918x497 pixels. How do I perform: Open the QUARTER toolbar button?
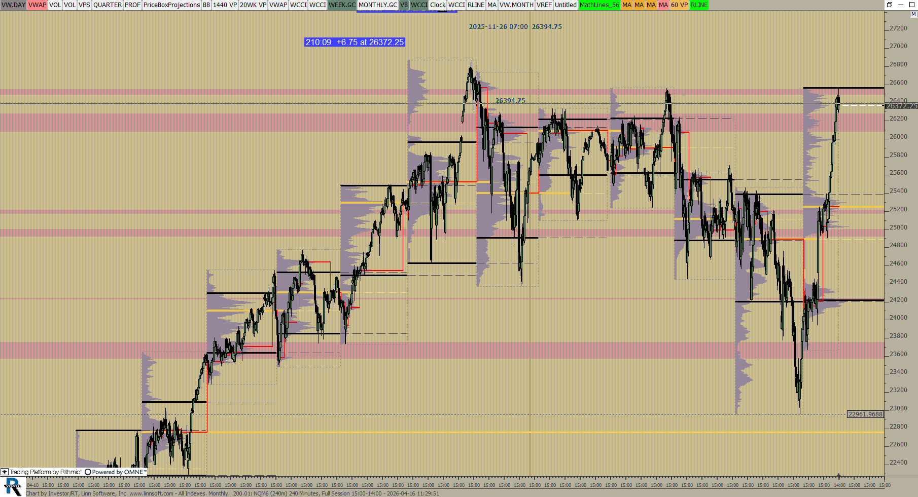[107, 5]
